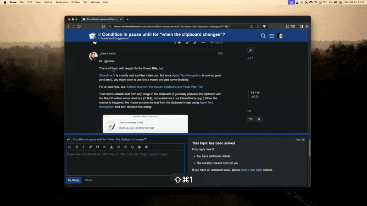This screenshot has width=367, height=206.
Task: Click the address bar URL
Action: 172,27
